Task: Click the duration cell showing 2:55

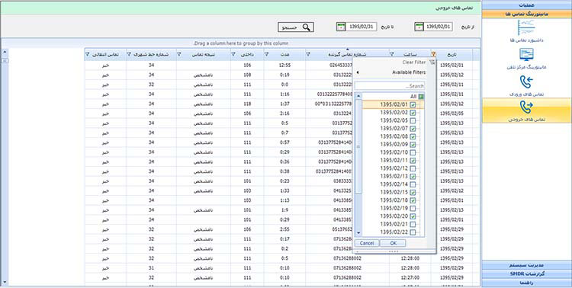Action: coord(284,229)
